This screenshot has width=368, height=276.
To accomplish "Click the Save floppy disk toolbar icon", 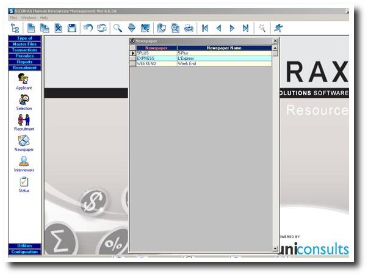I will (72, 28).
